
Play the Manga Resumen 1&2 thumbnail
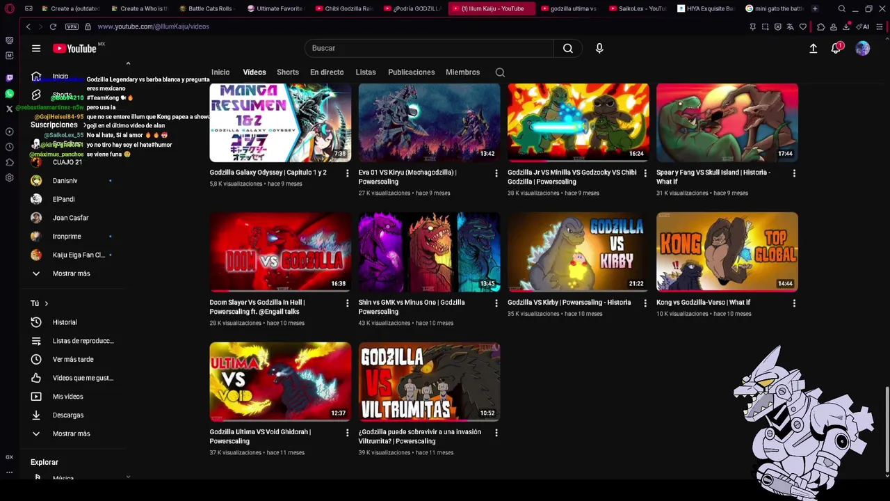(x=280, y=122)
